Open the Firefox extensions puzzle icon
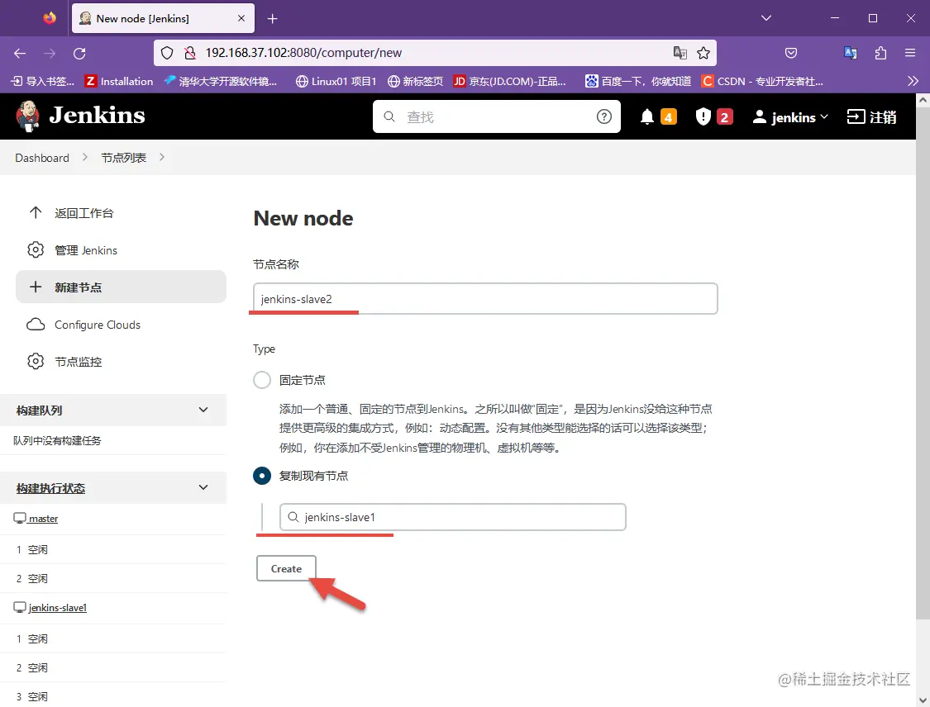Image resolution: width=930 pixels, height=707 pixels. [880, 53]
